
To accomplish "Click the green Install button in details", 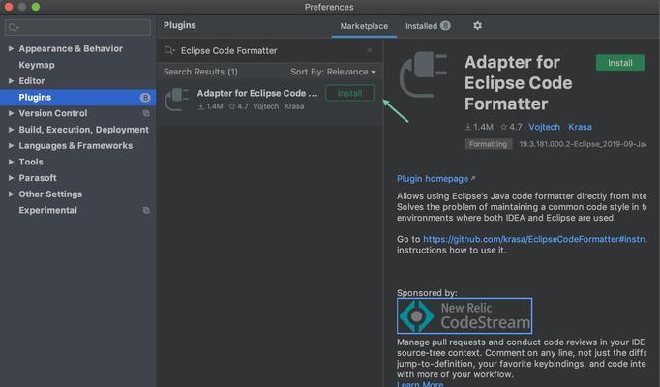I will [x=620, y=63].
